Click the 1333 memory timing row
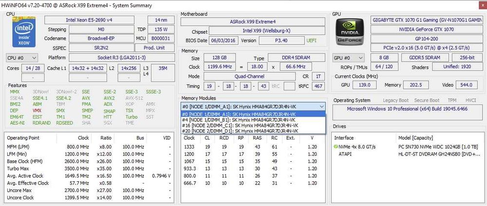This screenshot has width=487, height=206. pos(253,147)
